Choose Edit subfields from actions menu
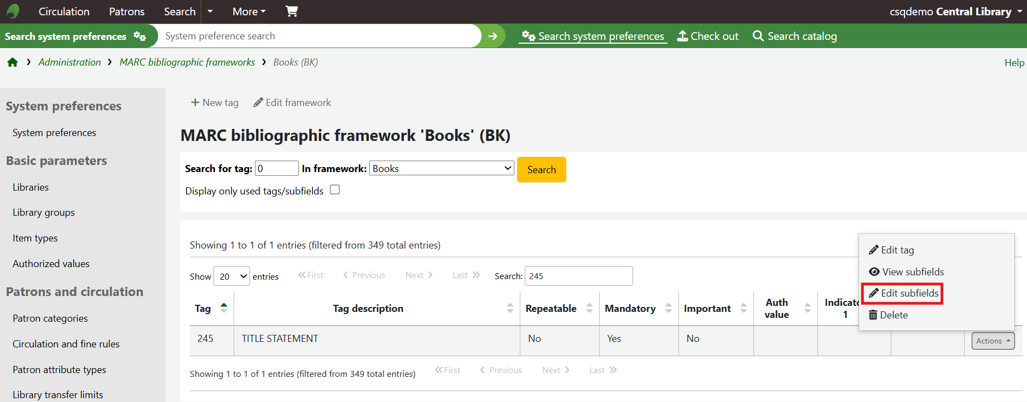The height and width of the screenshot is (402, 1027). (x=903, y=293)
